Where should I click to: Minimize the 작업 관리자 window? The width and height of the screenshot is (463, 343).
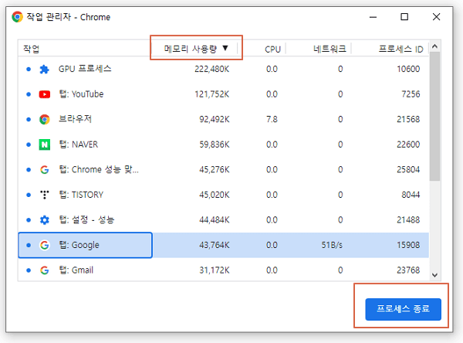(373, 17)
